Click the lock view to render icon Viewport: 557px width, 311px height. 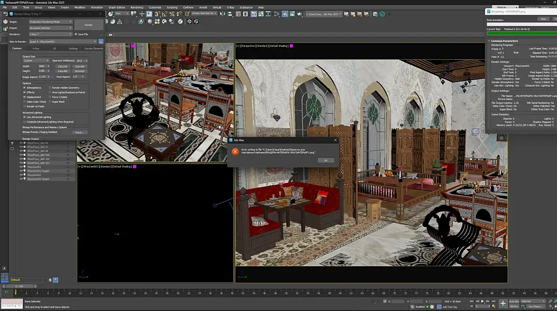[x=101, y=41]
